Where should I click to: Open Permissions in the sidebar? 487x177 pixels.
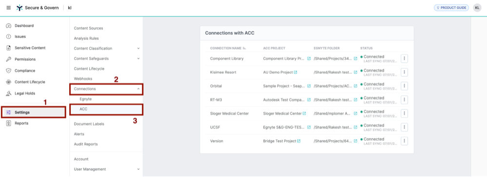click(x=25, y=59)
